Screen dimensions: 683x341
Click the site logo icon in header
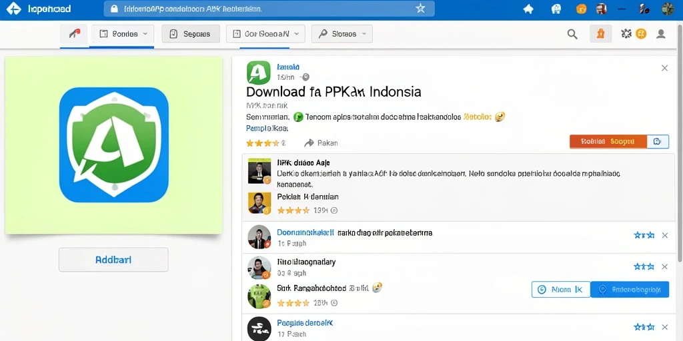(x=13, y=9)
